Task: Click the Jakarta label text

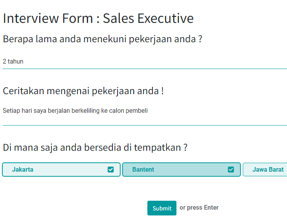Action: click(x=23, y=169)
